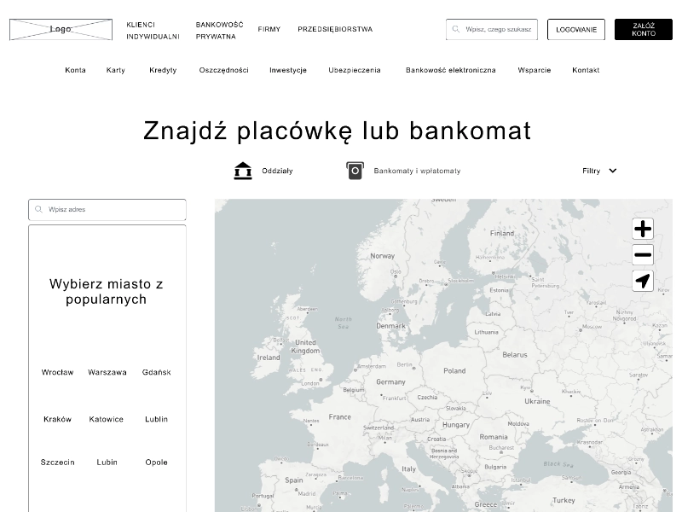This screenshot has width=682, height=512.
Task: Click the magnifier in address search box
Action: (x=38, y=209)
